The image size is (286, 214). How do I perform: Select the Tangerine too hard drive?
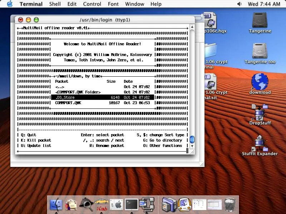pos(260,51)
